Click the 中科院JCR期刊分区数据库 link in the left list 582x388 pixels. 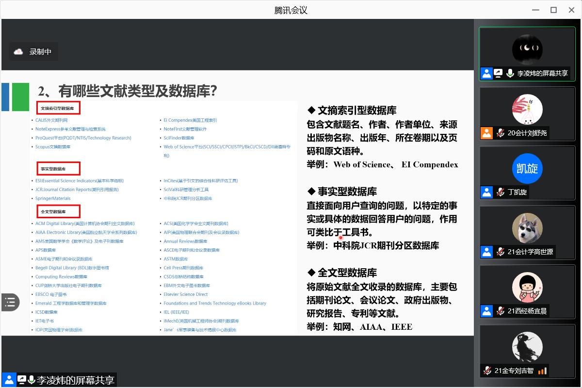[188, 198]
